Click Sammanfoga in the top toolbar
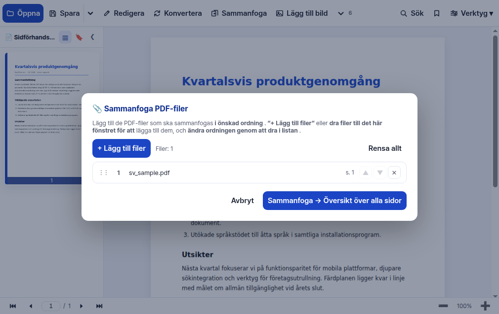Screen dimensions: 499x314 [239, 13]
